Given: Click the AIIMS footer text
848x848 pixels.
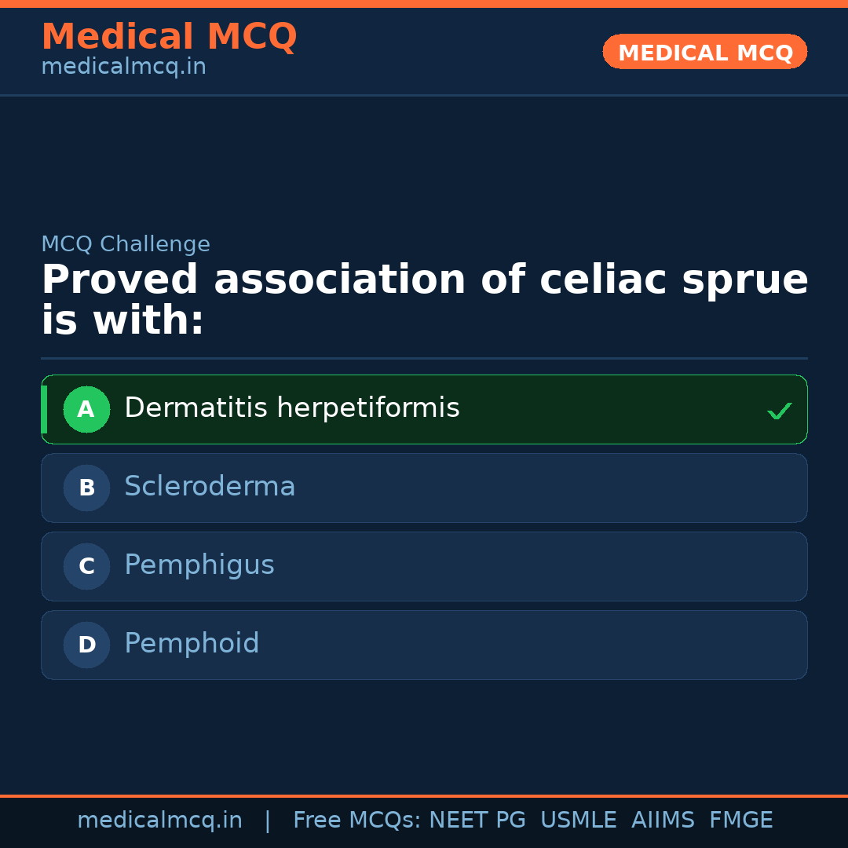Looking at the screenshot, I should [663, 821].
